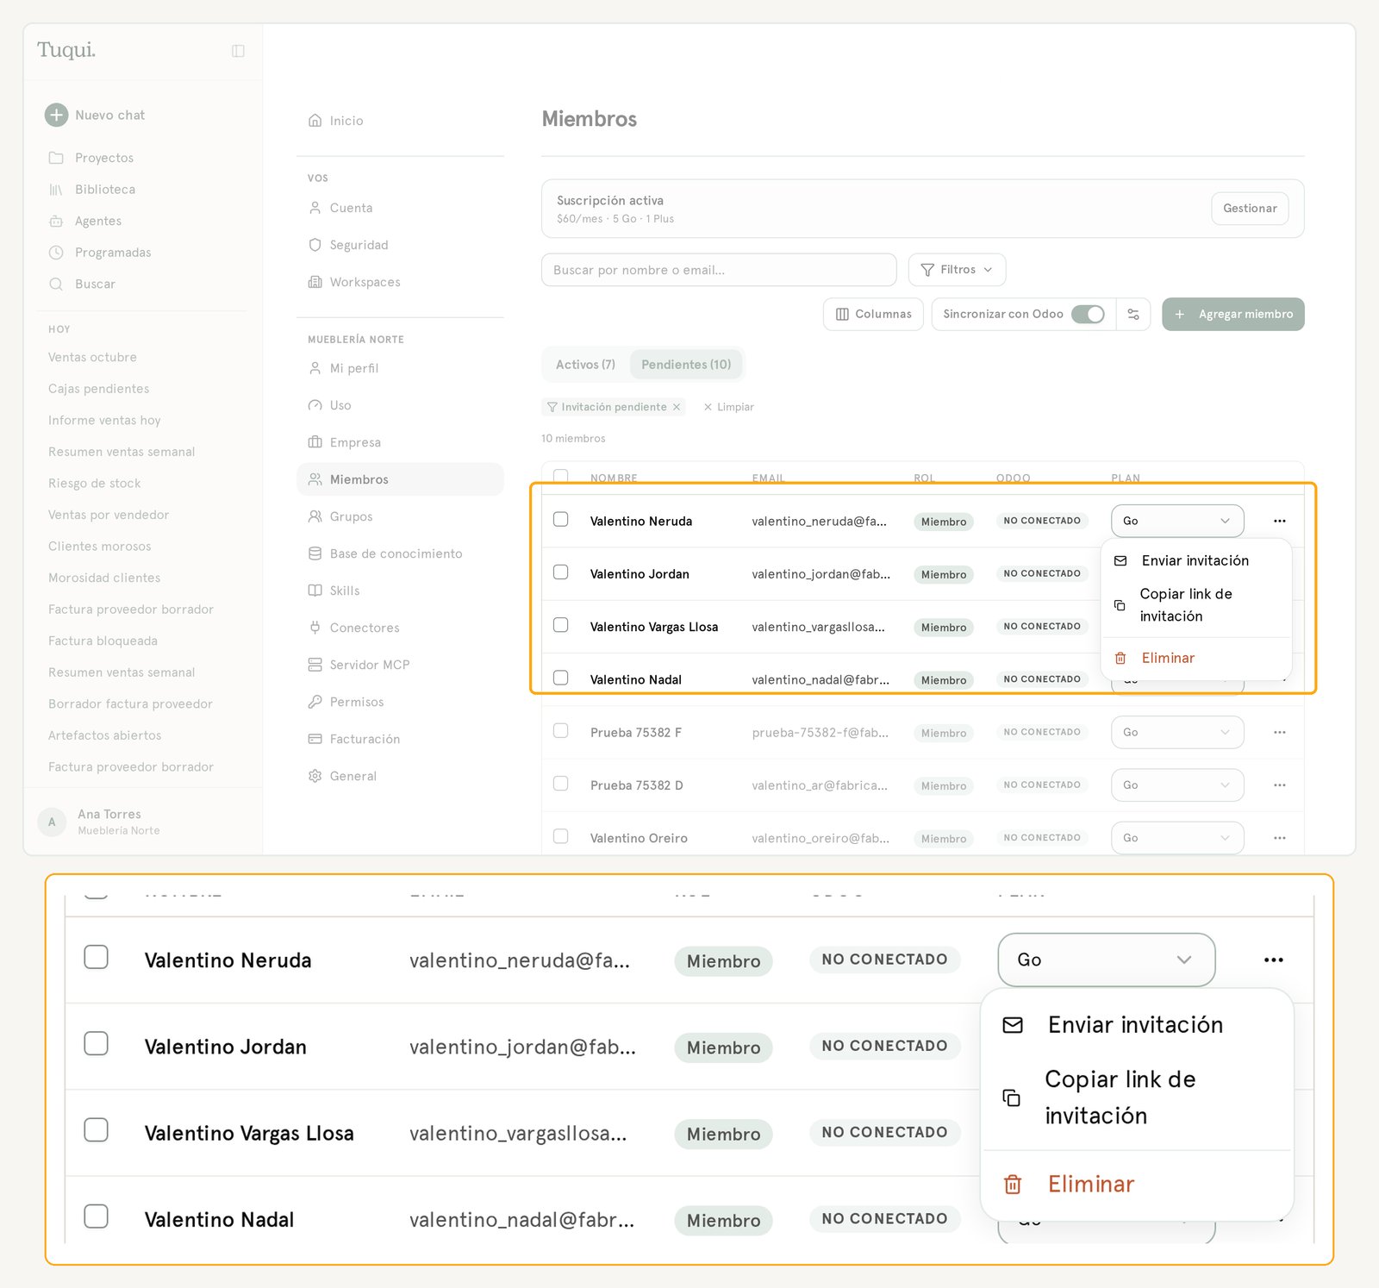Open Programadas clock icon in sidebar
The image size is (1379, 1288).
pos(56,253)
